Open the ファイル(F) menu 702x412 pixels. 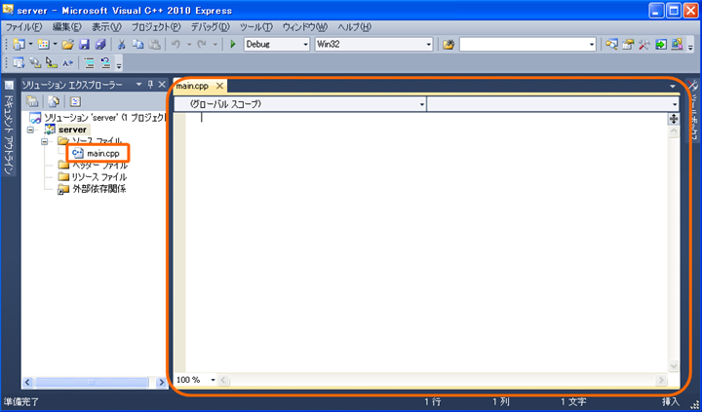23,27
